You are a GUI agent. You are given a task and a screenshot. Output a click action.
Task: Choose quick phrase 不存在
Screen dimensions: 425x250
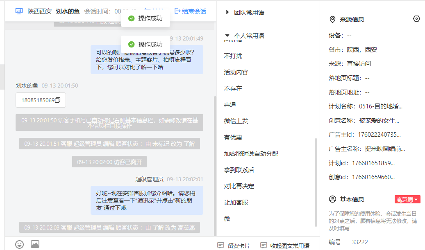coord(233,88)
